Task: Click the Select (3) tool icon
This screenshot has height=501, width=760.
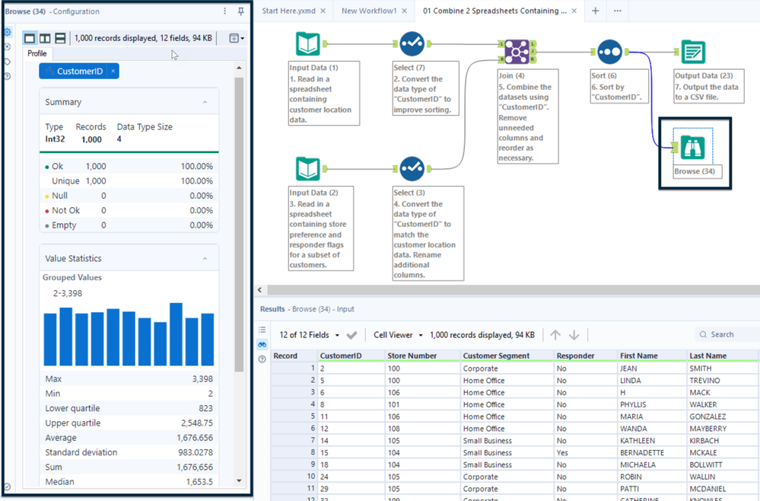Action: click(412, 168)
